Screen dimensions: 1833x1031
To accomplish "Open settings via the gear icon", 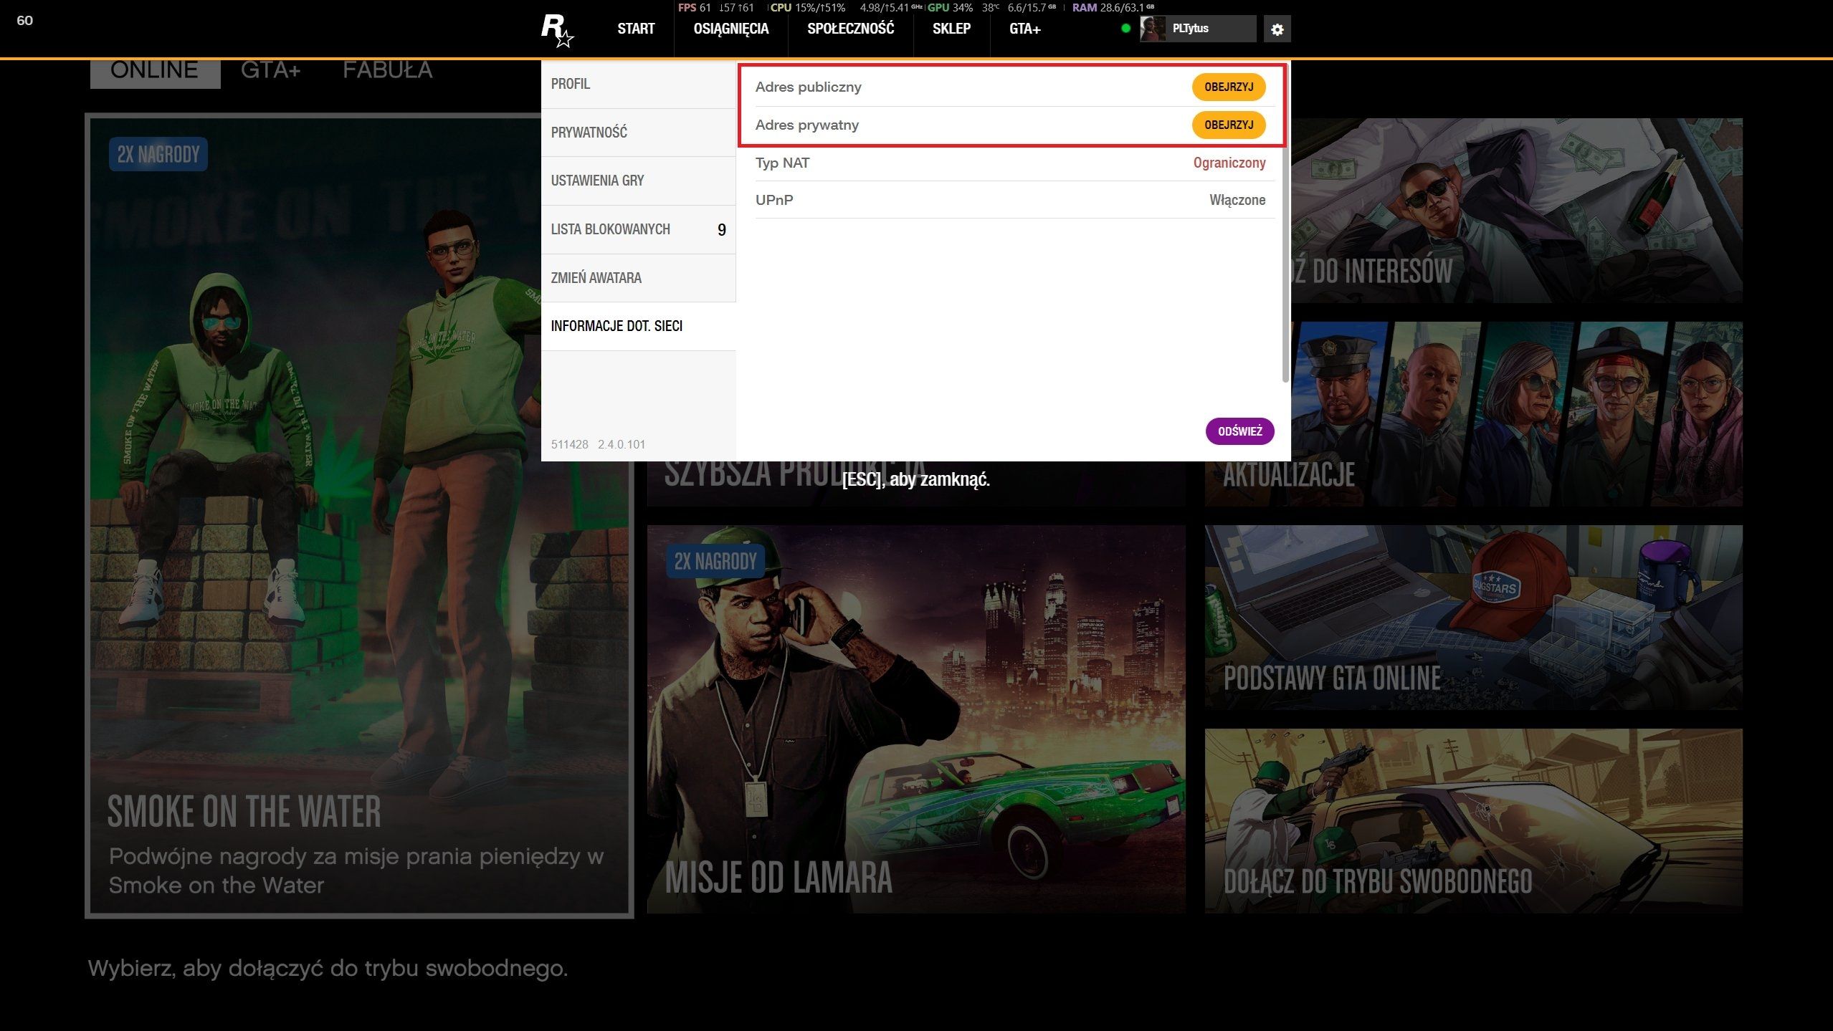I will 1277,29.
